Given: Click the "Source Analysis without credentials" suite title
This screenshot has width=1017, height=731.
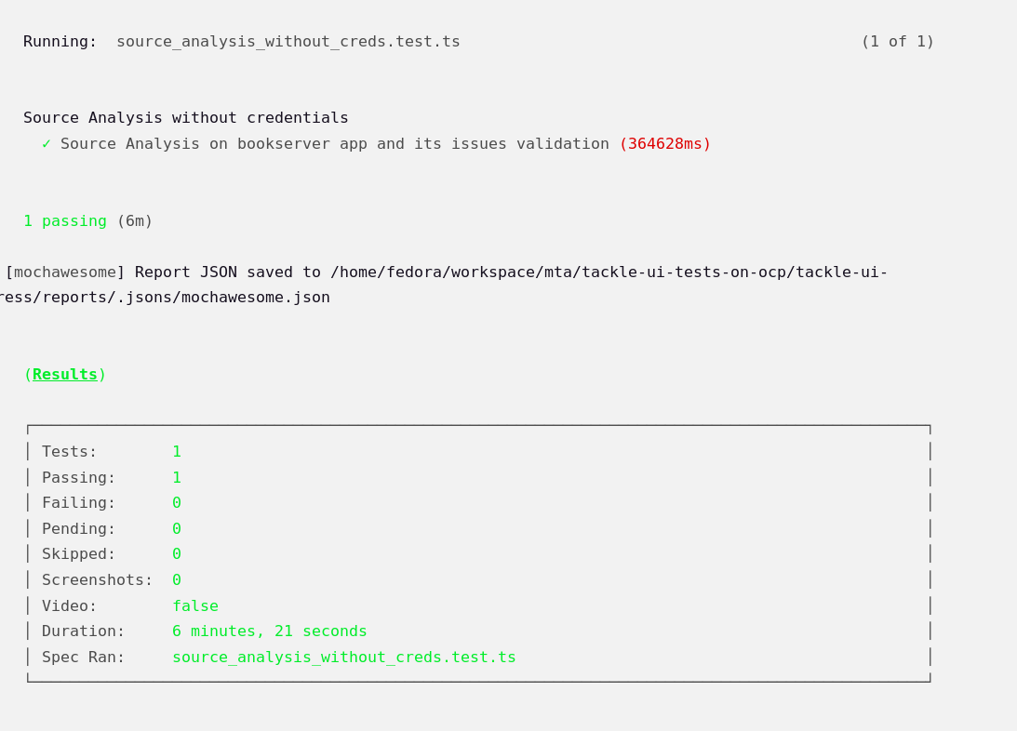Looking at the screenshot, I should [185, 118].
